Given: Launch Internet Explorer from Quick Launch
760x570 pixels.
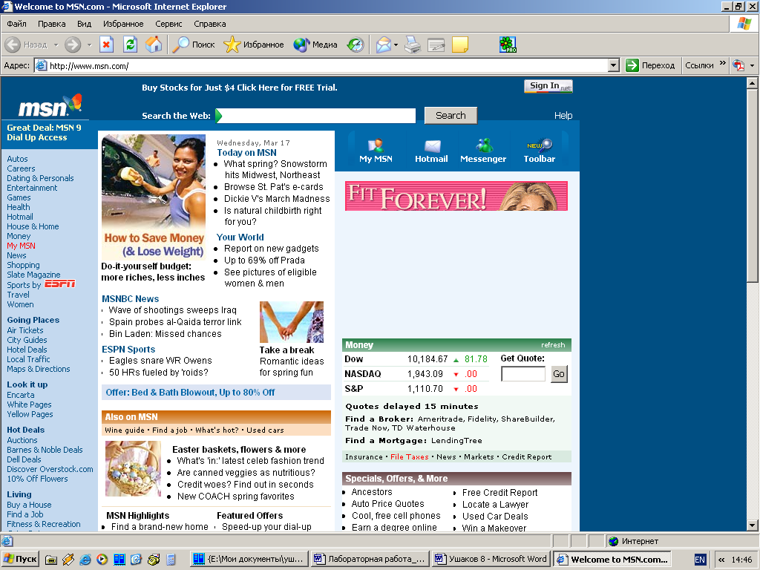Looking at the screenshot, I should pos(85,560).
